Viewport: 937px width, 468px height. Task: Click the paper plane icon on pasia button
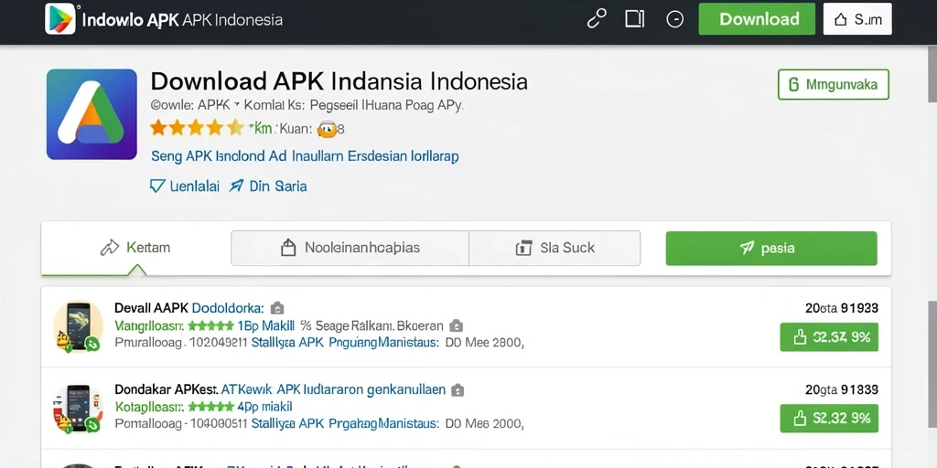748,249
